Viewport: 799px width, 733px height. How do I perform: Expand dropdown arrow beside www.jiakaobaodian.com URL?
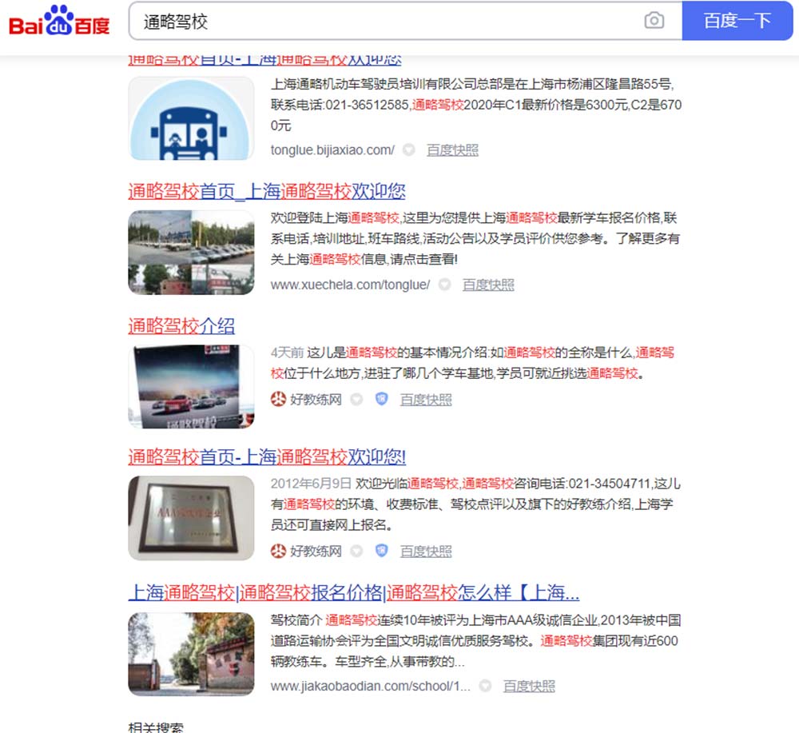[485, 686]
